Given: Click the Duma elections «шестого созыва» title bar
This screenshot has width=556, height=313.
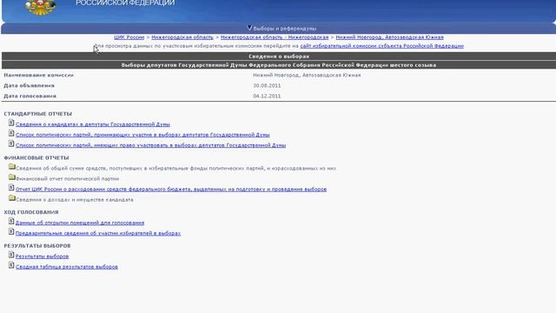Looking at the screenshot, I should tap(279, 65).
